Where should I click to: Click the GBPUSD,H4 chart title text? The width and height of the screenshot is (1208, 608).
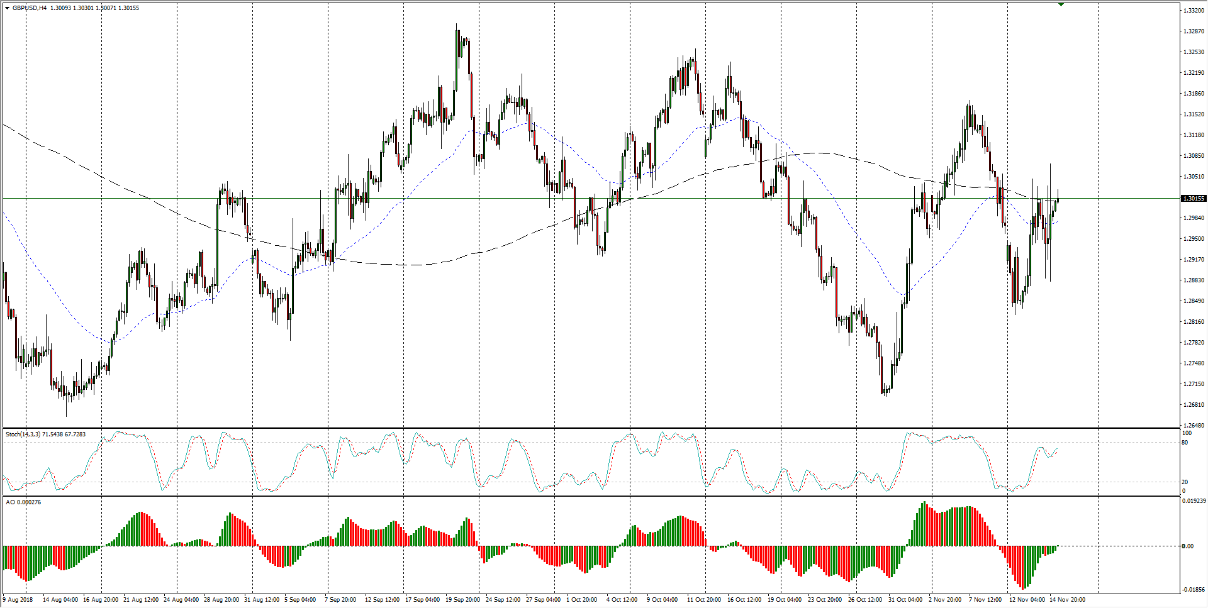(x=30, y=8)
